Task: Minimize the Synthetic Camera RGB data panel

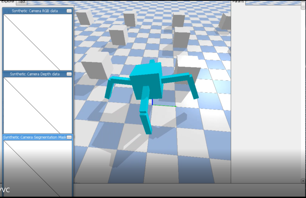Action: (69, 11)
